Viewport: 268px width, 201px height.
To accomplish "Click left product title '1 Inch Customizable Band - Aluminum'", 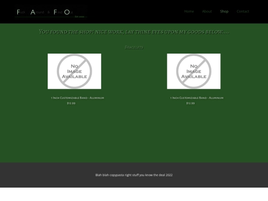I will [77, 98].
